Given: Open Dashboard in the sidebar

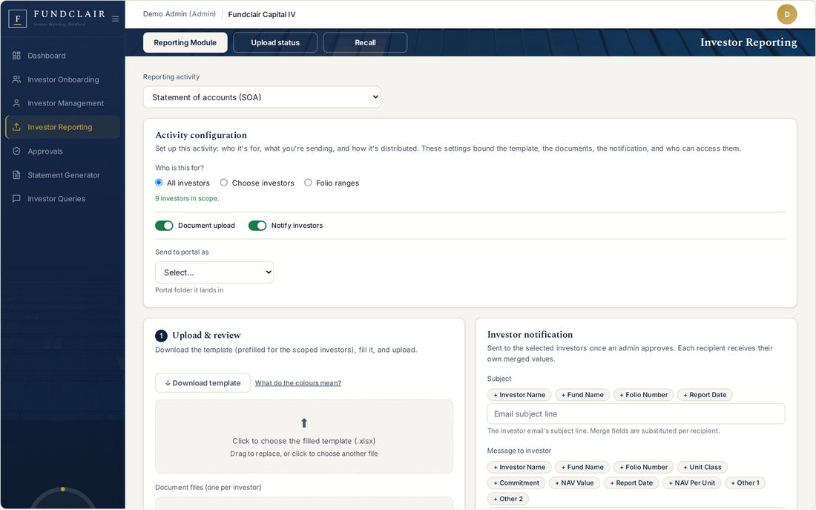Looking at the screenshot, I should click(x=62, y=55).
